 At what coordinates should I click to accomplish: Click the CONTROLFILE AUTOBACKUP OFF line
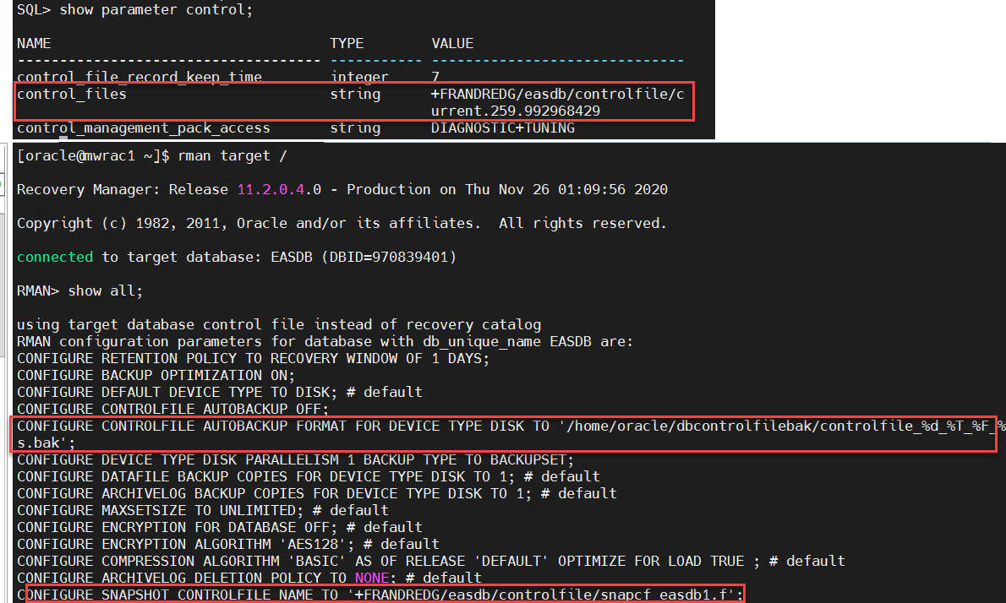coord(172,409)
